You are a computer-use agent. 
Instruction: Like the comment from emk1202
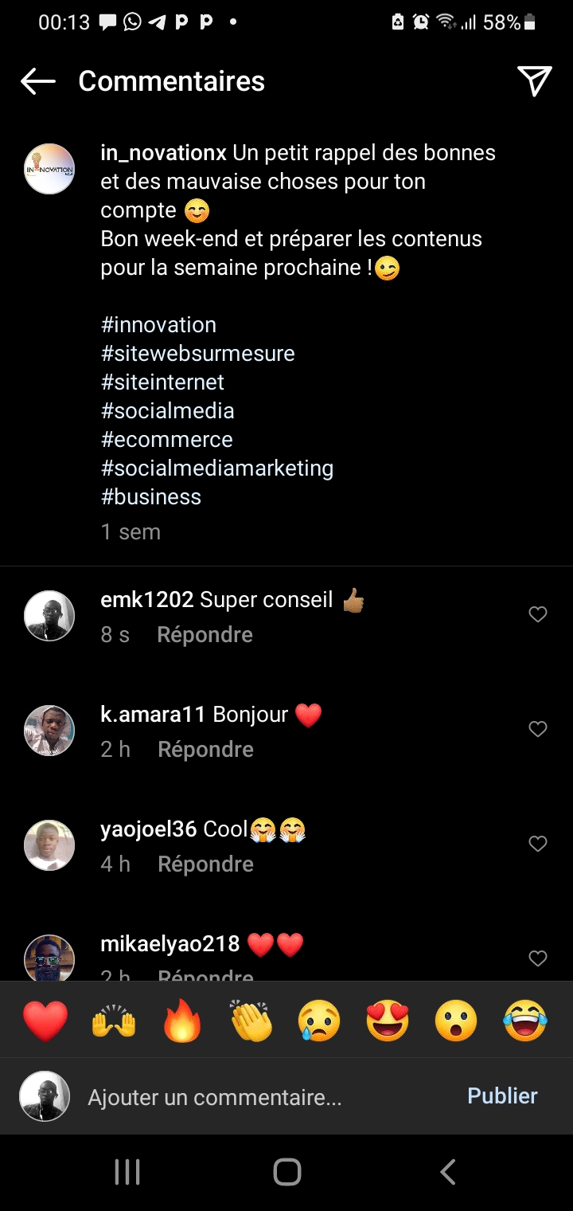coord(538,614)
